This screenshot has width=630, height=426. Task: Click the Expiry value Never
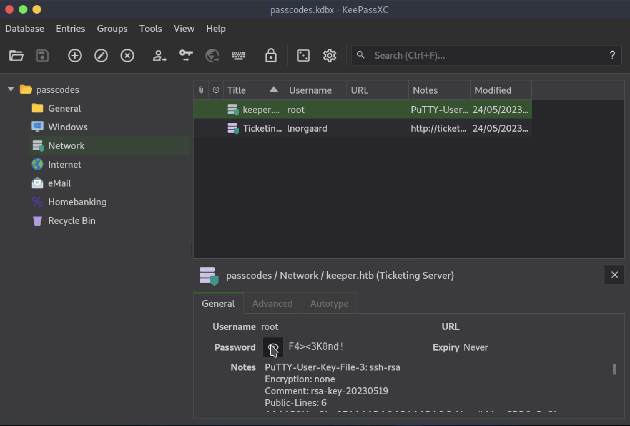coord(476,347)
